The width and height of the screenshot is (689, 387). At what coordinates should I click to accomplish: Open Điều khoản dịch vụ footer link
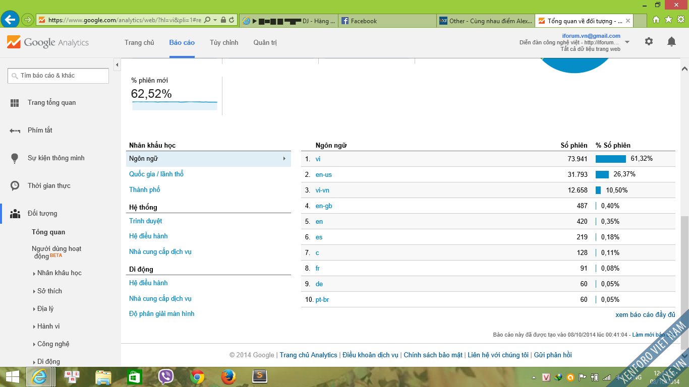pos(370,355)
